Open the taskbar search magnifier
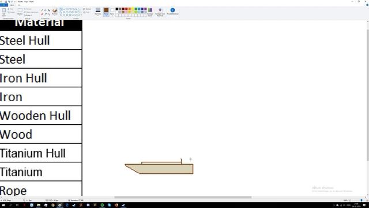Viewport: 369px width, 208px height. (x=10, y=205)
